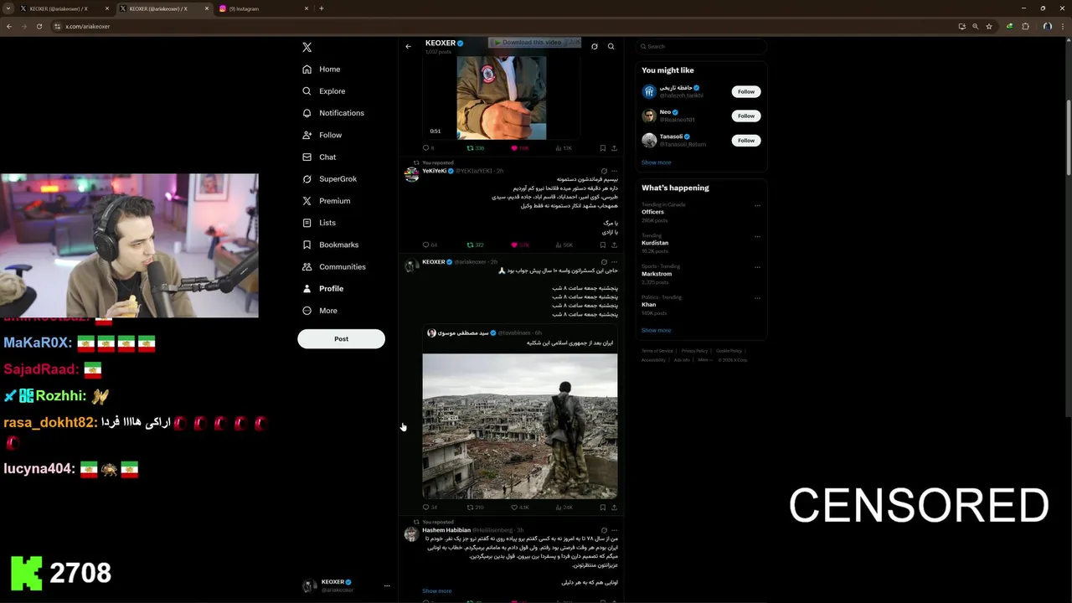
Task: Click the Grok icon on the YeKiYeKi post
Action: pos(604,171)
